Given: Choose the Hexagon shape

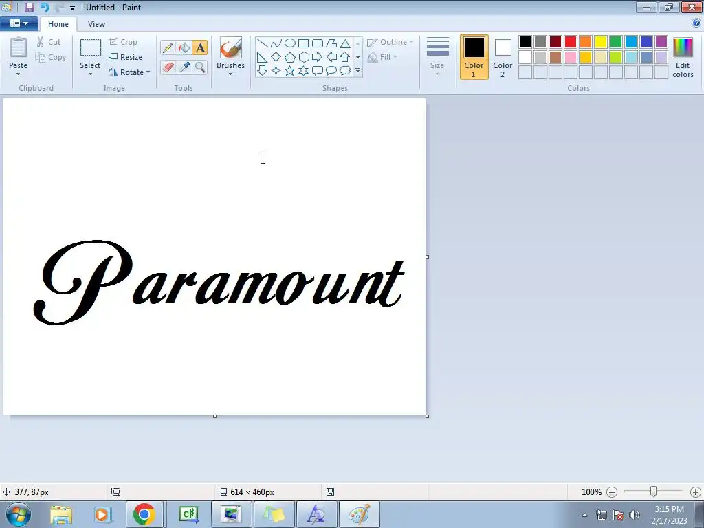Looking at the screenshot, I should 303,57.
